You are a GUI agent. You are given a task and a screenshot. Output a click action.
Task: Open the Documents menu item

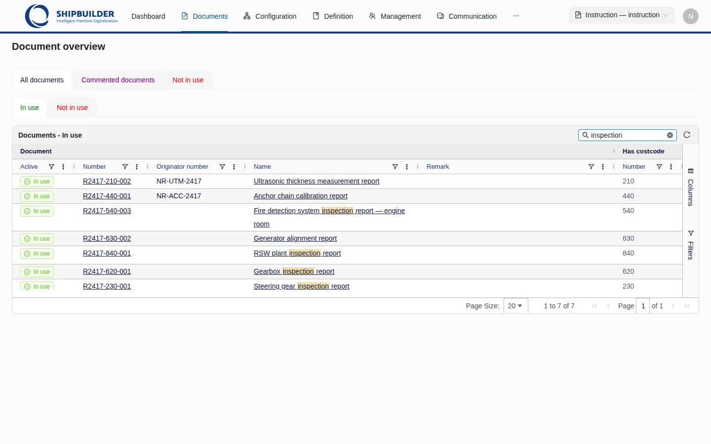(x=204, y=16)
